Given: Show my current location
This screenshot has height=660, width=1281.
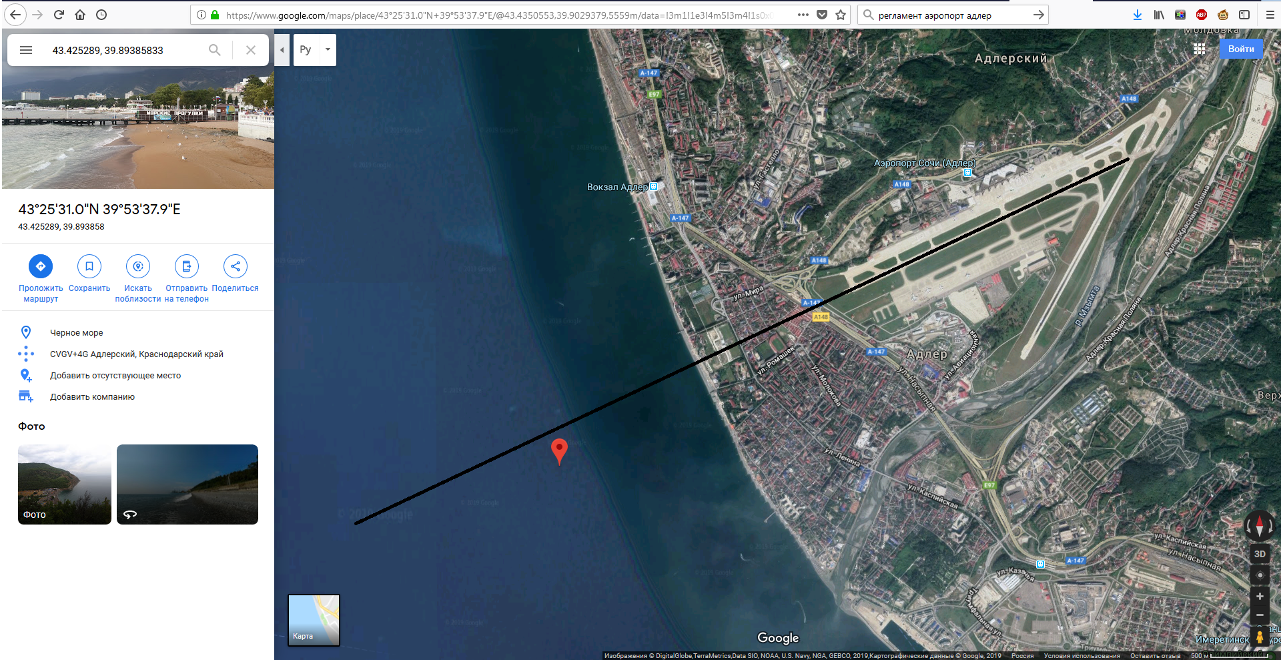Looking at the screenshot, I should tap(1260, 575).
